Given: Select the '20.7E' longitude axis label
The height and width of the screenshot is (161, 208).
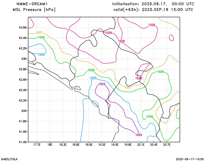Looking at the screenshot, I should click(x=167, y=145).
